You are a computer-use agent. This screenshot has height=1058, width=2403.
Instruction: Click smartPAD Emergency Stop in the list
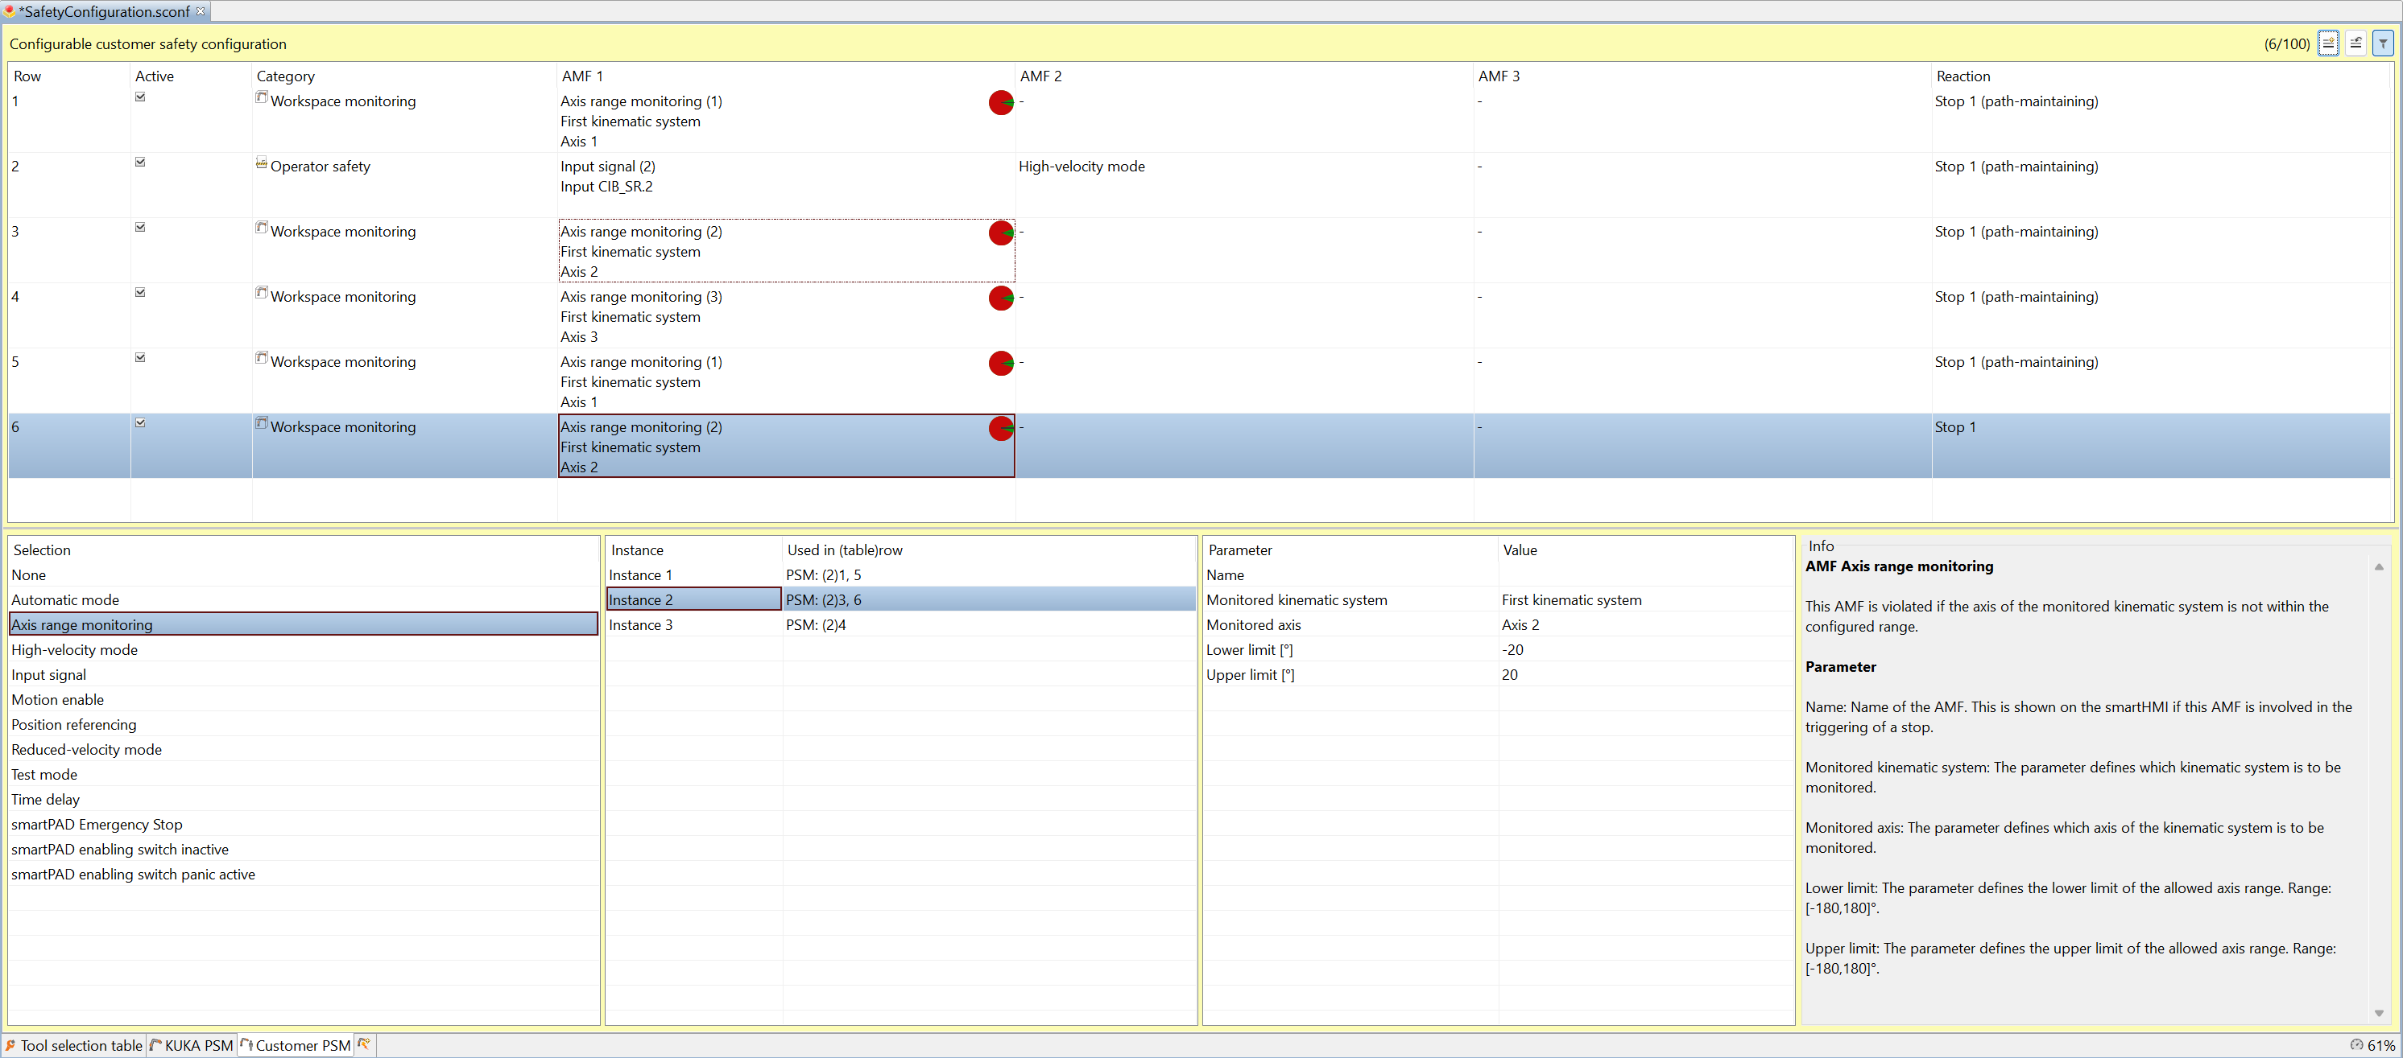[x=96, y=824]
